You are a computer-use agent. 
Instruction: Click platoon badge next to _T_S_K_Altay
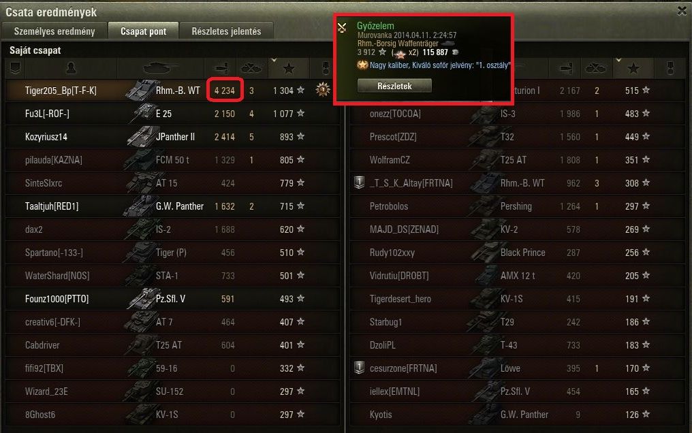pyautogui.click(x=359, y=182)
